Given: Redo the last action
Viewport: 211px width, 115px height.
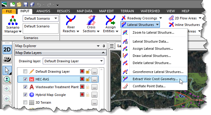Looking at the screenshot, I should (49, 5).
